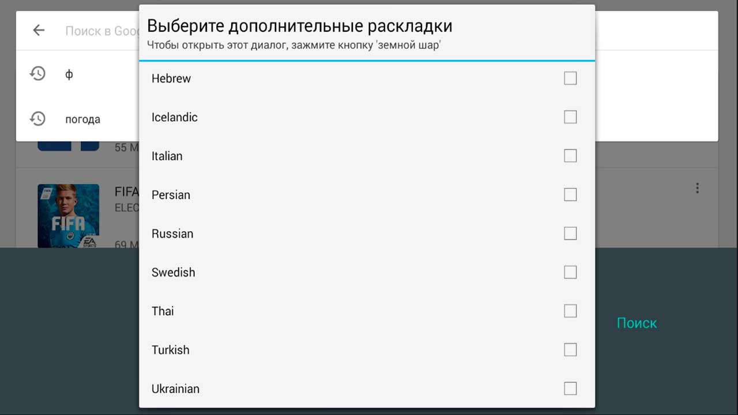738x415 pixels.
Task: Tick the Italian checkbox
Action: (x=570, y=156)
